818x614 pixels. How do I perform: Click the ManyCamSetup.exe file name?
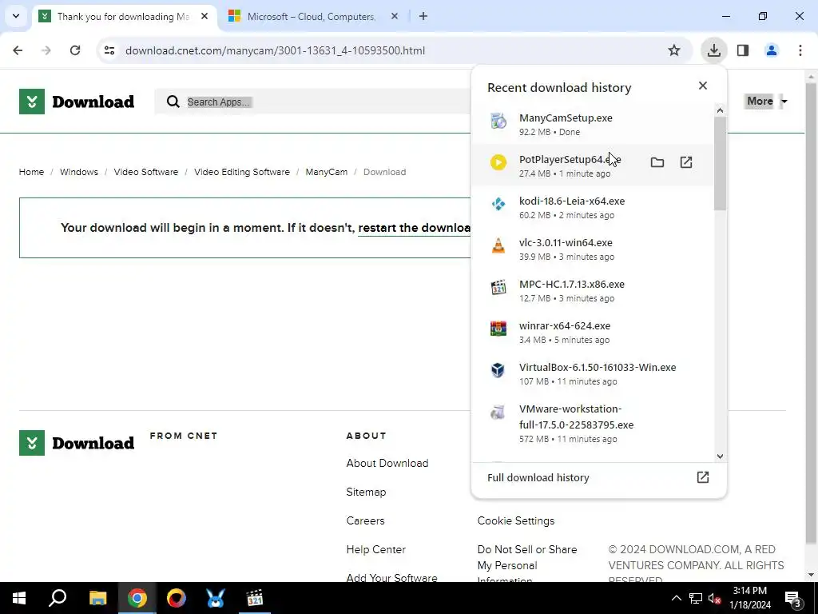tap(566, 118)
